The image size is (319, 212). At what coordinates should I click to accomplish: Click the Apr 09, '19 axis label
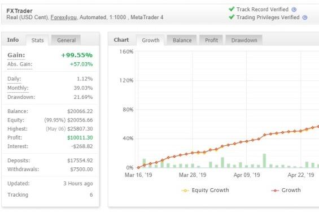tap(247, 175)
